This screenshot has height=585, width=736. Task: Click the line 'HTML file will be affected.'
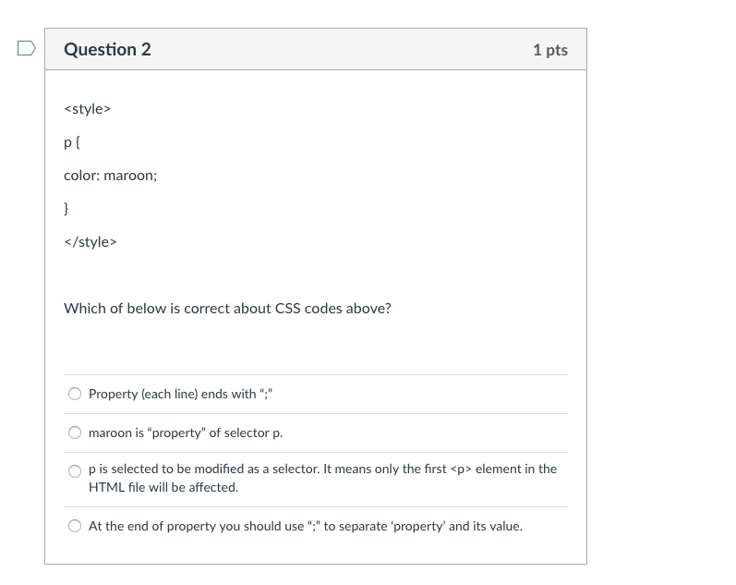point(163,487)
